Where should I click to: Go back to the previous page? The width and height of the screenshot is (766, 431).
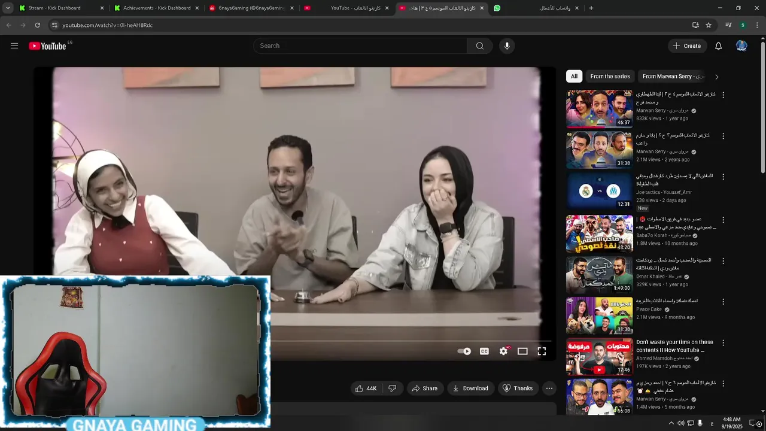click(x=8, y=25)
